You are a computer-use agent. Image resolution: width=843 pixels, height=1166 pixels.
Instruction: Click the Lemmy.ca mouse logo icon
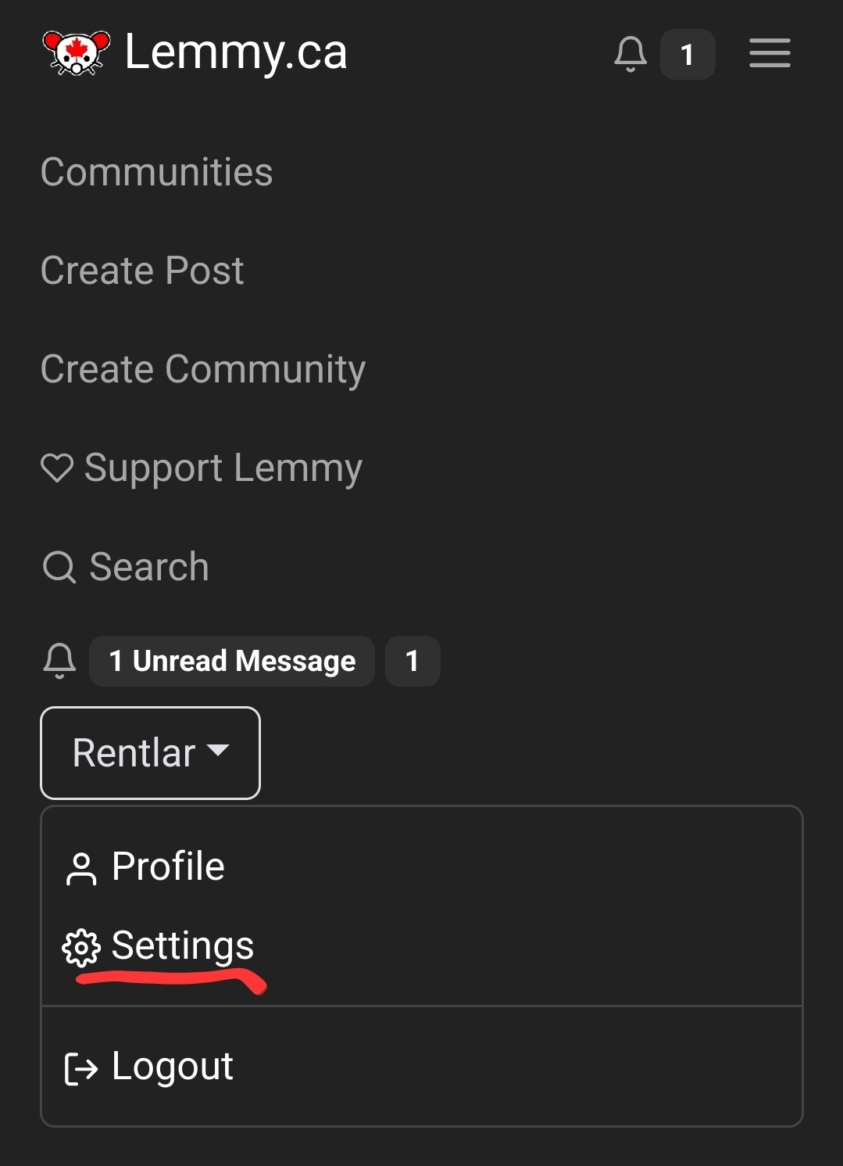tap(76, 52)
